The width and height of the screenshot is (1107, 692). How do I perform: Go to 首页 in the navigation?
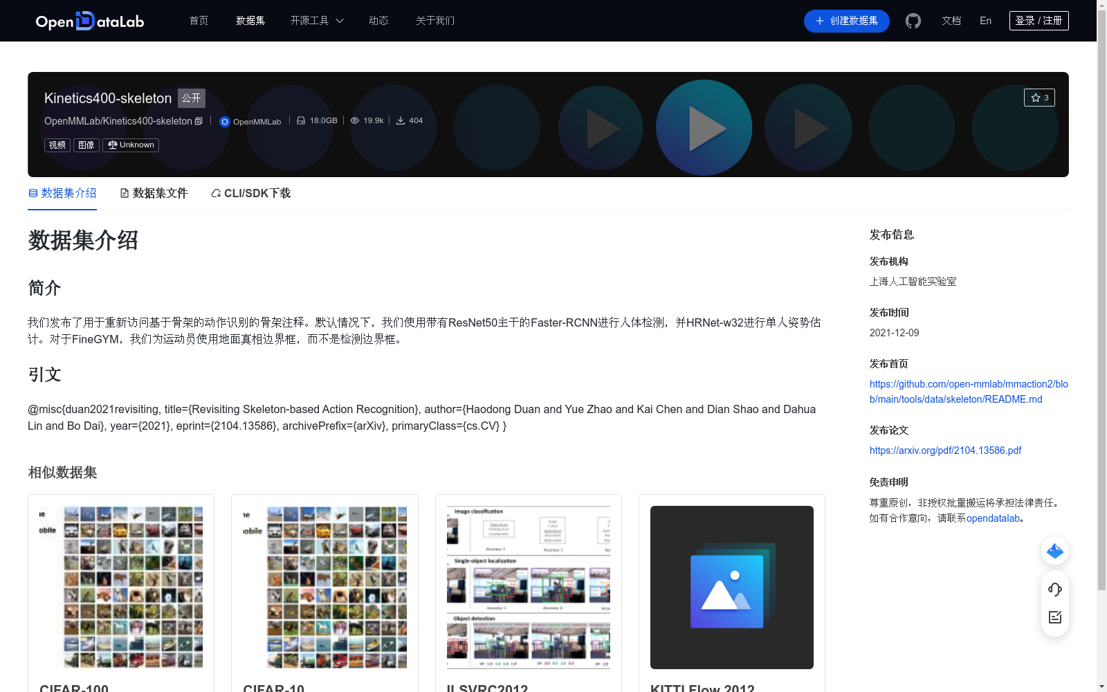pos(199,21)
